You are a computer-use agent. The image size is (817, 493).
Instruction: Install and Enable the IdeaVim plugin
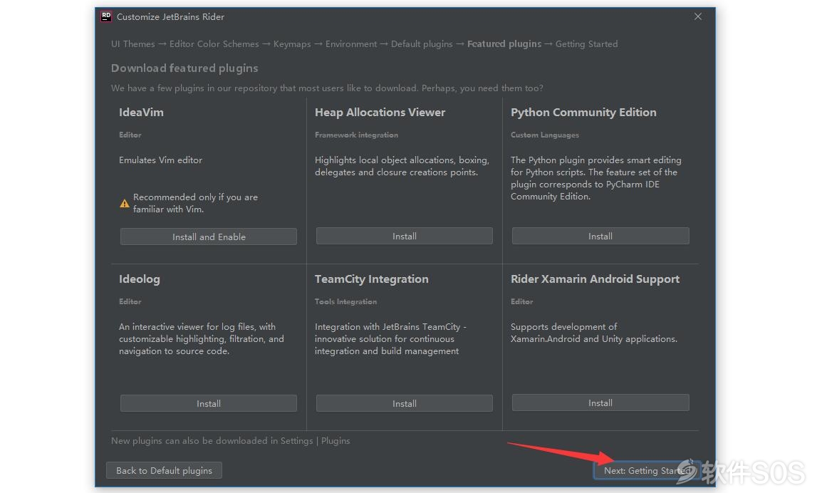[209, 237]
